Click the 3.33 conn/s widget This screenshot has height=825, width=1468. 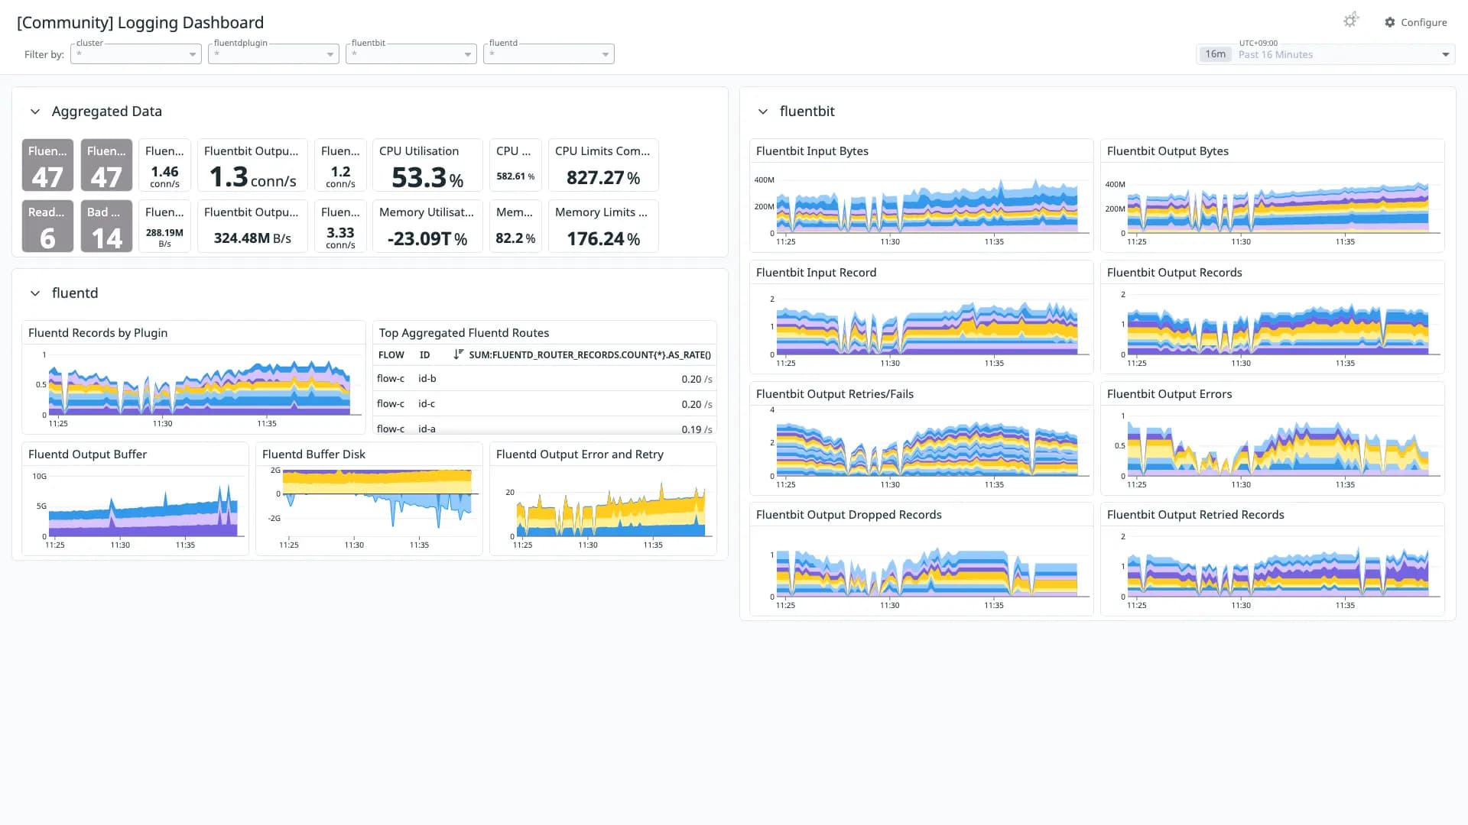(x=340, y=226)
